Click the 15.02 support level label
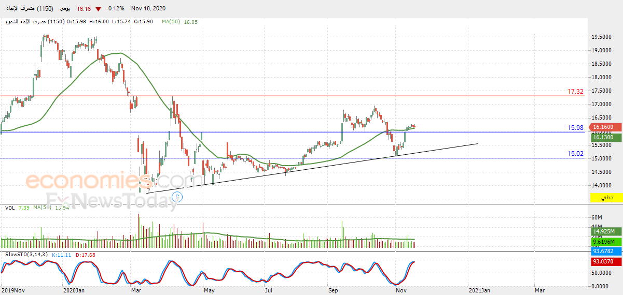Viewport: 623px width, 295px height. pos(576,154)
